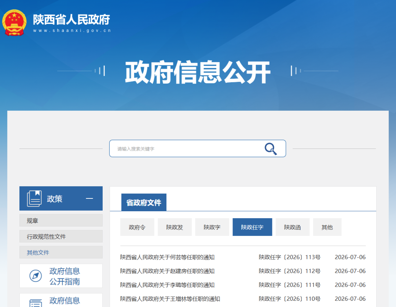
Task: Click the national emblem logo
Action: [x=14, y=22]
